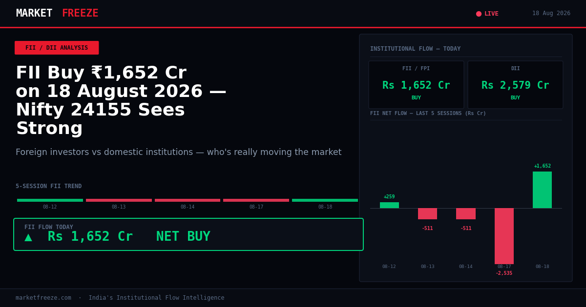Select the FII / DII ANALYSIS tag
Image resolution: width=586 pixels, height=307 pixels.
tap(57, 48)
